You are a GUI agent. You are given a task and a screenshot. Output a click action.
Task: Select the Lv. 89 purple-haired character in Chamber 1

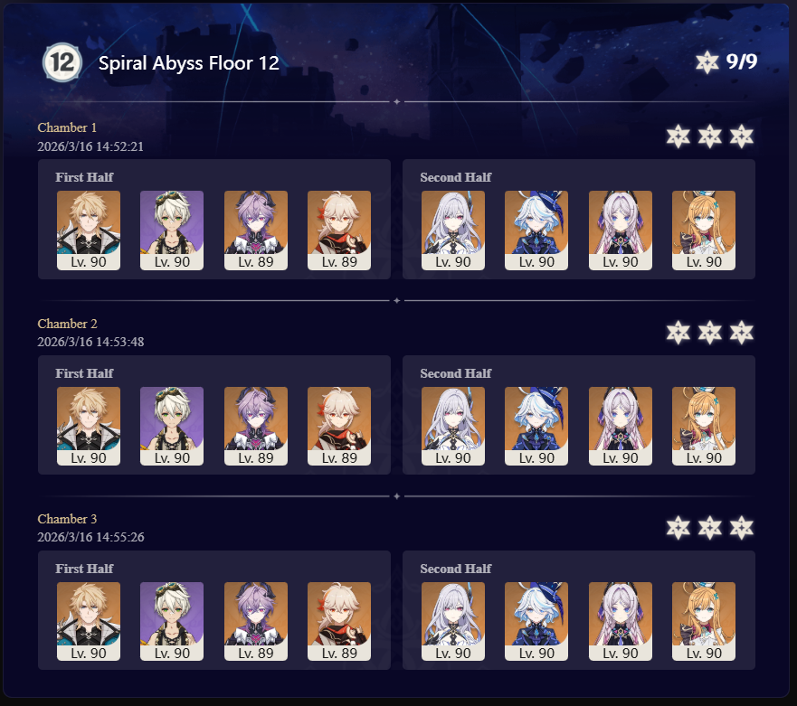(x=256, y=231)
